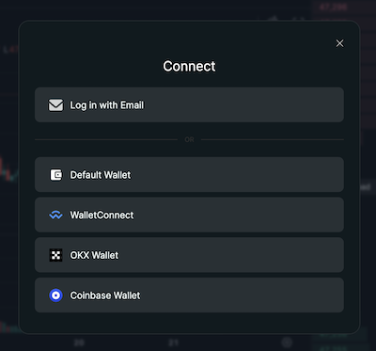Click the blurred candlesticks at the chart's left edge
The width and height of the screenshot is (376, 351).
[x=8, y=171]
